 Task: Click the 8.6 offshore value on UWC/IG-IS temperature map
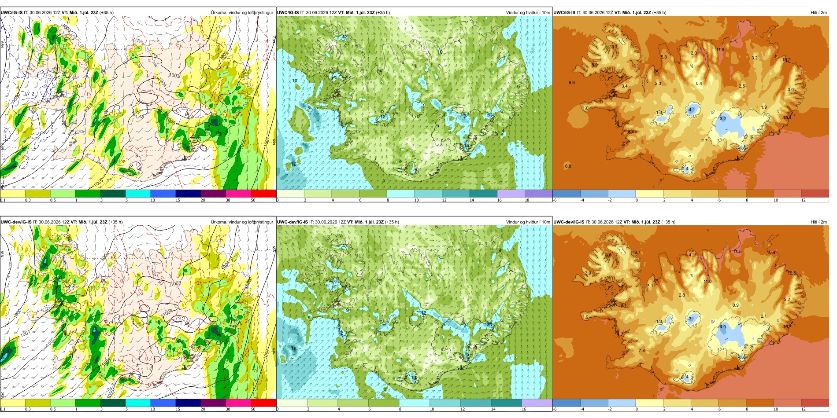(x=572, y=82)
